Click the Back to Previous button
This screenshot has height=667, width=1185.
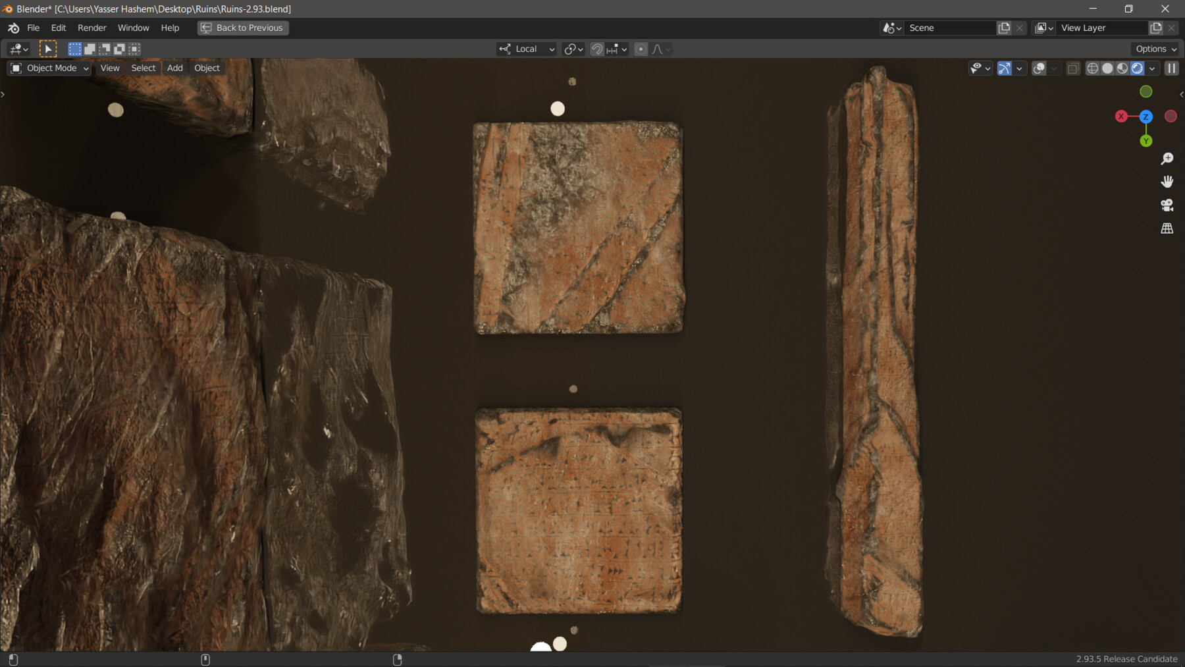point(243,28)
